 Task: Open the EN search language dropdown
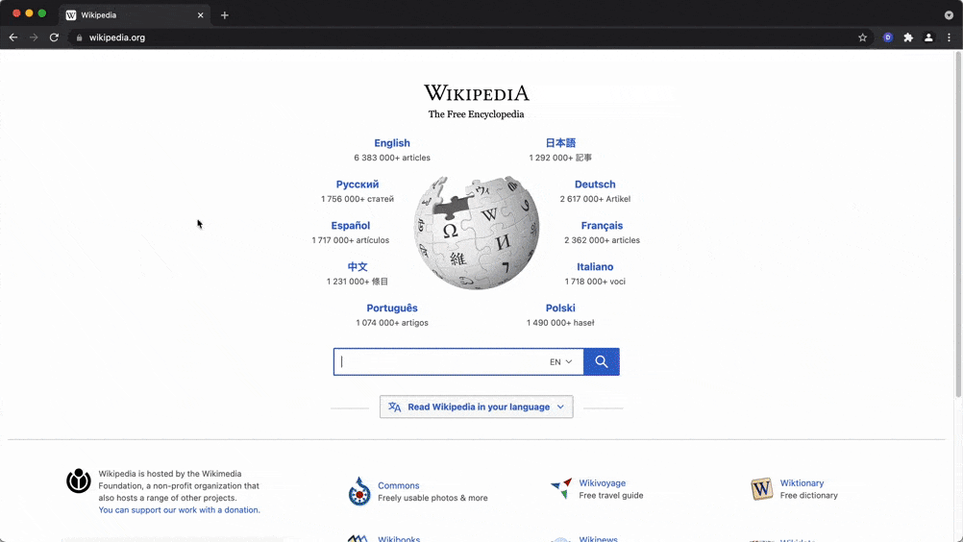click(x=560, y=362)
